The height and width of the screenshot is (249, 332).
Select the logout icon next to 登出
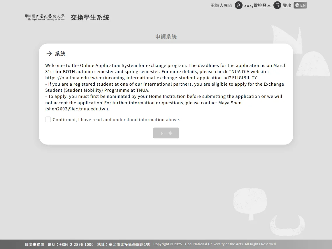pyautogui.click(x=277, y=5)
